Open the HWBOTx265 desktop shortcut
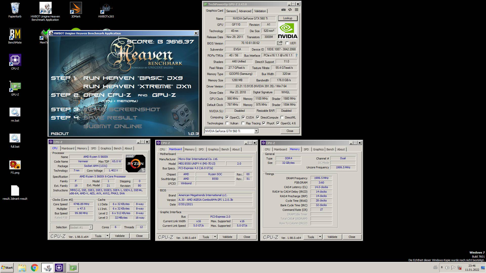The height and width of the screenshot is (273, 486). (x=106, y=10)
